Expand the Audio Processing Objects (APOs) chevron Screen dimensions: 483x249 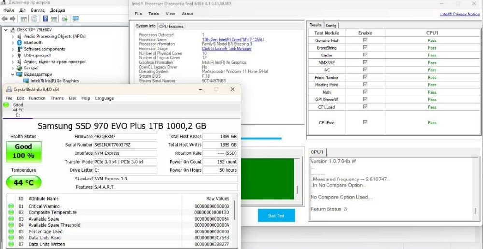pyautogui.click(x=13, y=36)
